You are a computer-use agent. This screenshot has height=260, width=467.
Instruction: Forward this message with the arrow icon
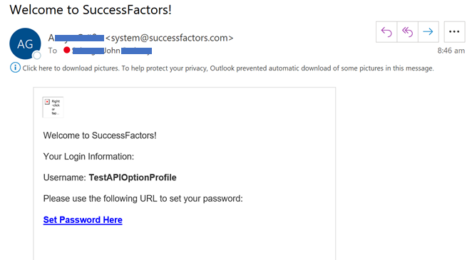pyautogui.click(x=428, y=32)
